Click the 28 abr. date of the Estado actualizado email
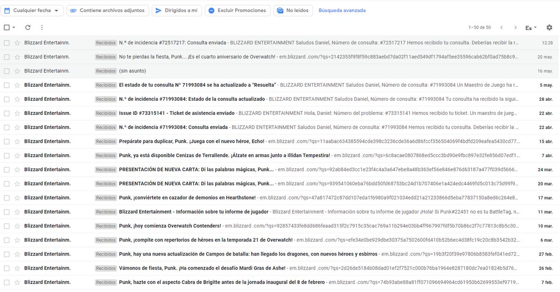The width and height of the screenshot is (560, 292). coord(545,99)
